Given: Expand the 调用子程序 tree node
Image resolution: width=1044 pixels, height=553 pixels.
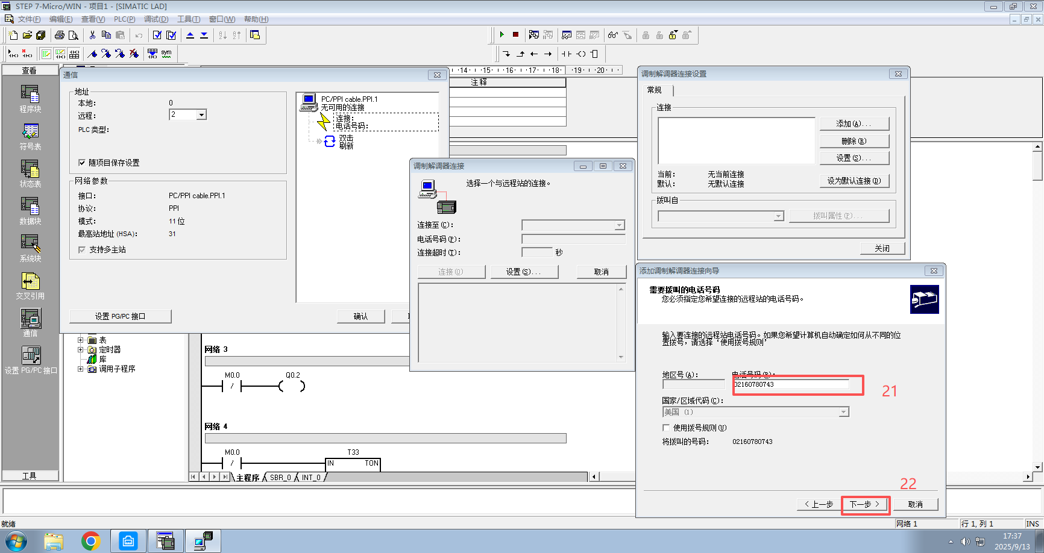Looking at the screenshot, I should 80,369.
